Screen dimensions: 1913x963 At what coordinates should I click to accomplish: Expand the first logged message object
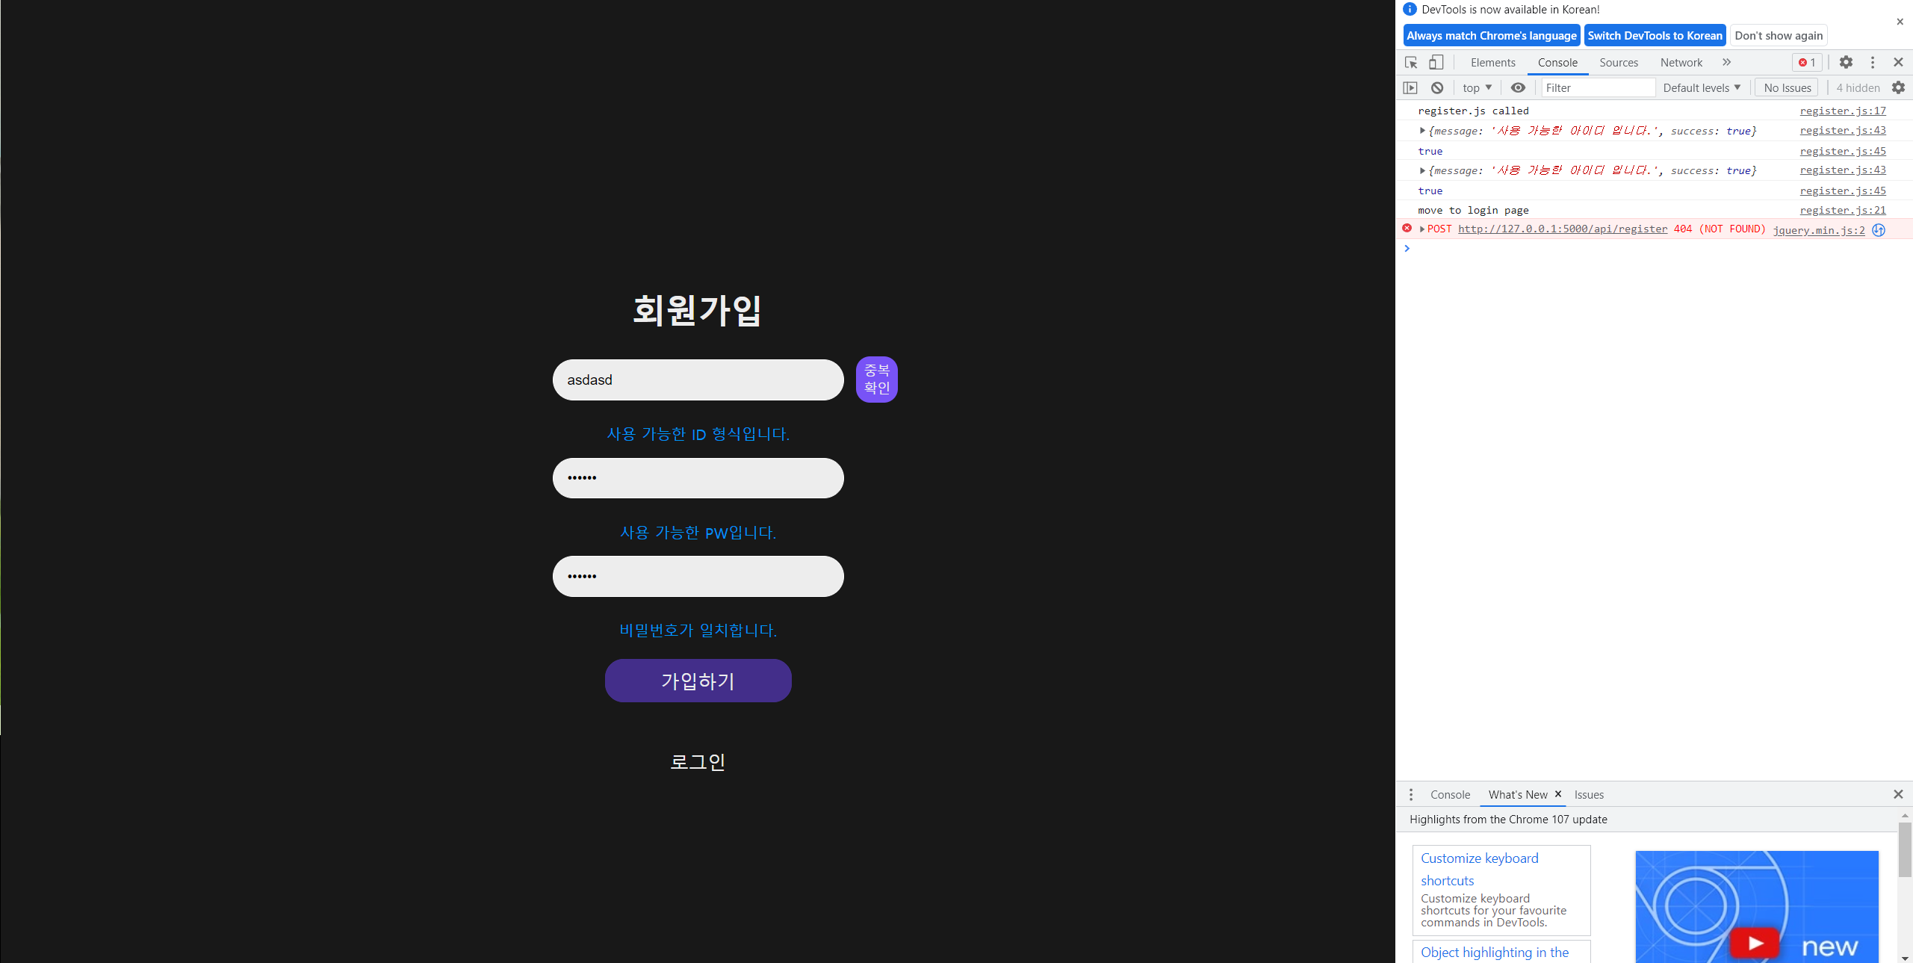point(1422,131)
